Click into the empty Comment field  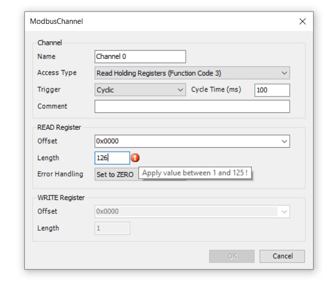[x=192, y=106]
